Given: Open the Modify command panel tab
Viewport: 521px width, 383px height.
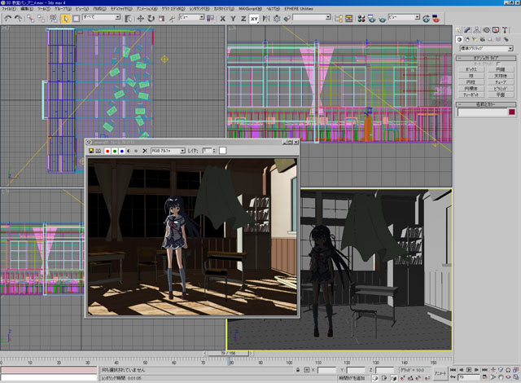Looking at the screenshot, I should [x=467, y=30].
